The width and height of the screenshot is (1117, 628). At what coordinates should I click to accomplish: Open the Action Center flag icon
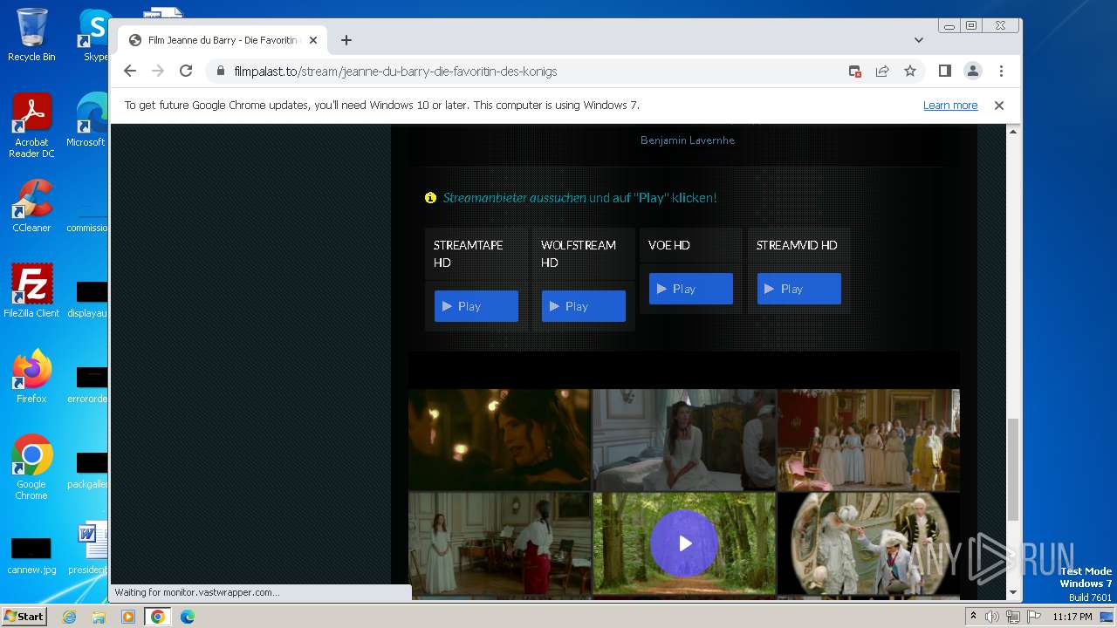1033,617
